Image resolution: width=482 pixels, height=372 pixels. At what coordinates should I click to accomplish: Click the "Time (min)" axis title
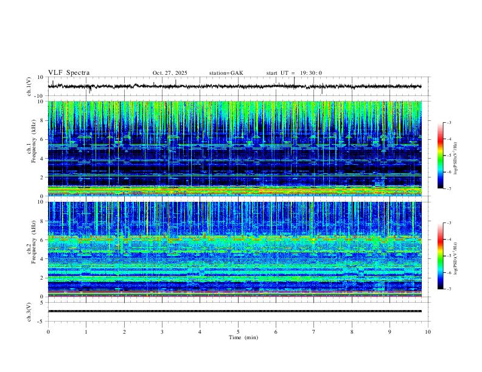tap(243, 337)
